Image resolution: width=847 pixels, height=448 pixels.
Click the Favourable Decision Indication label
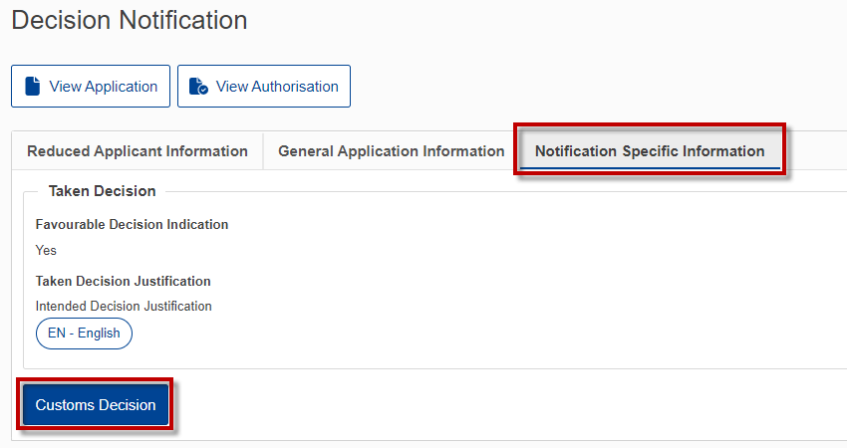click(x=132, y=225)
